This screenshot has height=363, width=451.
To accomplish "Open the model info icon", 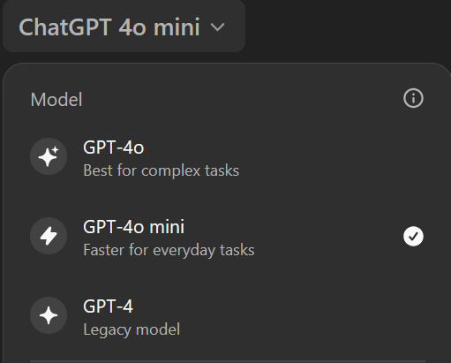I will coord(413,98).
